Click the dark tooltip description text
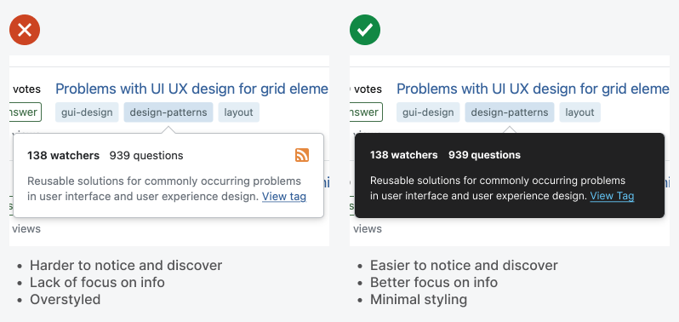Image resolution: width=679 pixels, height=322 pixels. pyautogui.click(x=498, y=188)
